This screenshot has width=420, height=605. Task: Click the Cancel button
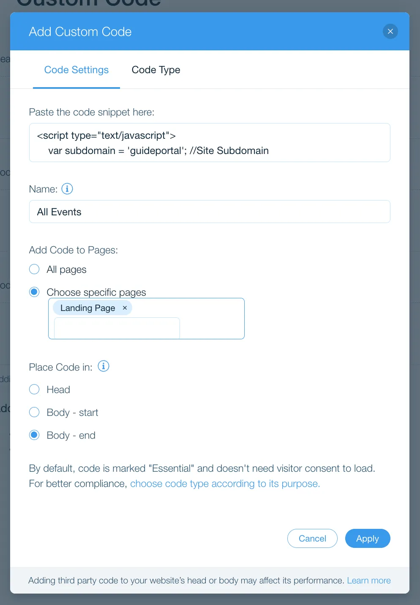(x=312, y=538)
